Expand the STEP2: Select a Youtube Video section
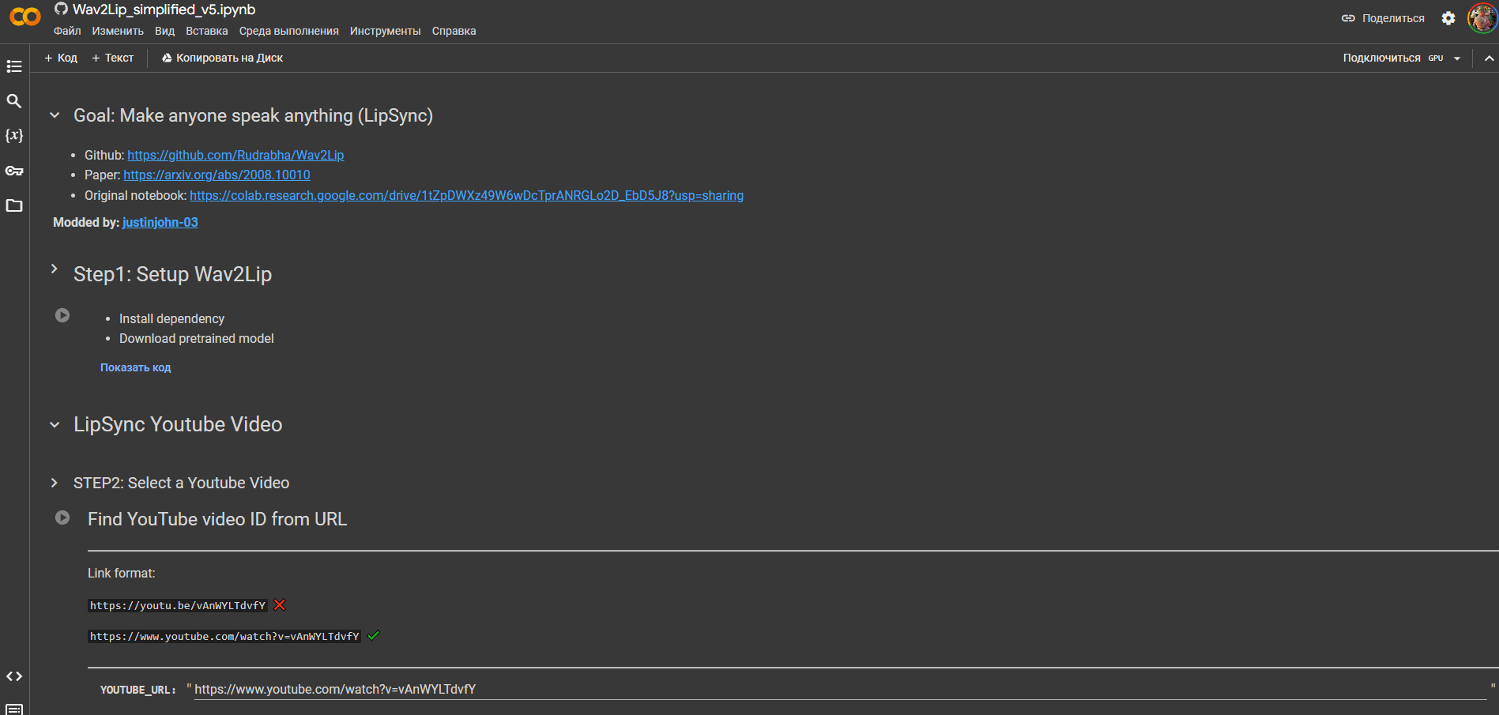1499x715 pixels. pyautogui.click(x=55, y=483)
